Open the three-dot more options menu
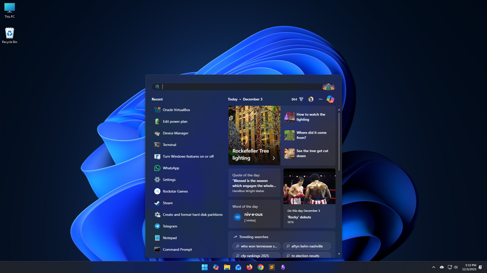Viewport: 487px width, 273px height. pos(320,99)
